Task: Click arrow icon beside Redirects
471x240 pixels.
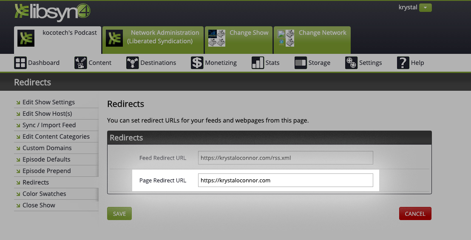Action: [18, 182]
